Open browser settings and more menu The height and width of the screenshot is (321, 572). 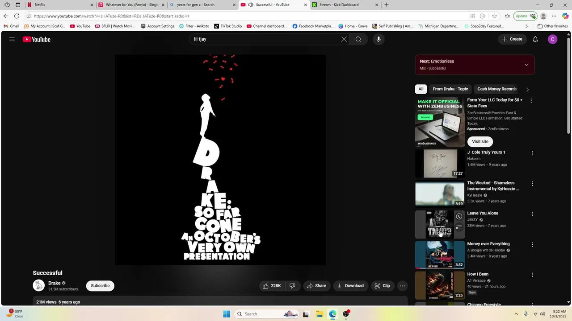click(554, 16)
